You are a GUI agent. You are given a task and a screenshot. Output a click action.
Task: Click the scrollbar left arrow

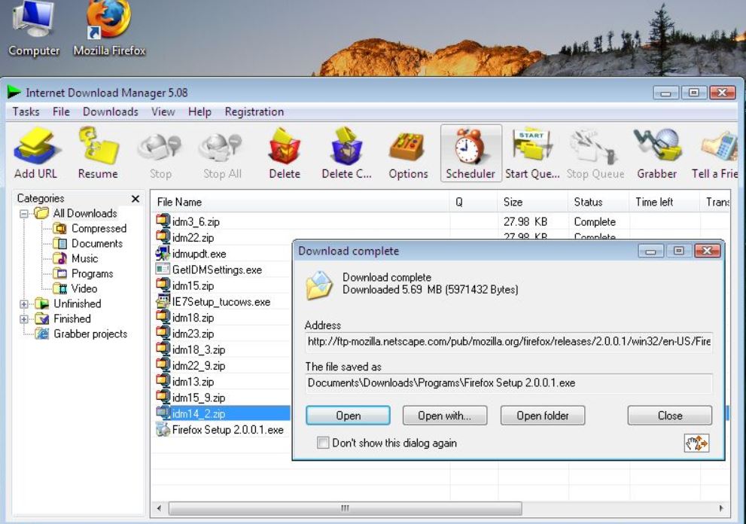[160, 508]
